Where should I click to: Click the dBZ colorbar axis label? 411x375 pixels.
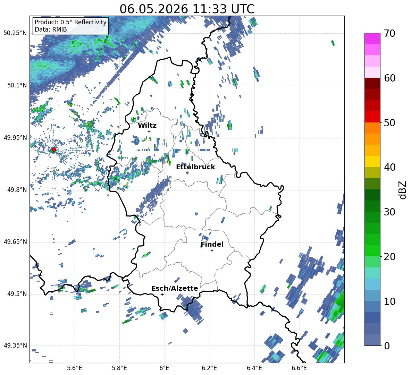pos(403,190)
